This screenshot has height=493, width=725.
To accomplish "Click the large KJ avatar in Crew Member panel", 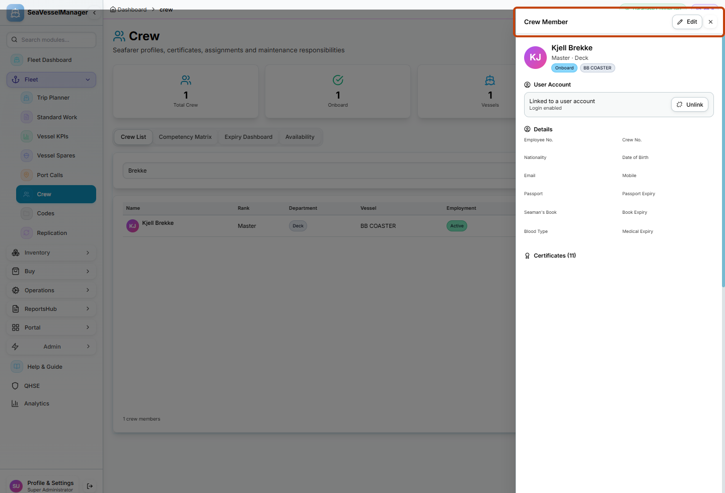I will [535, 57].
